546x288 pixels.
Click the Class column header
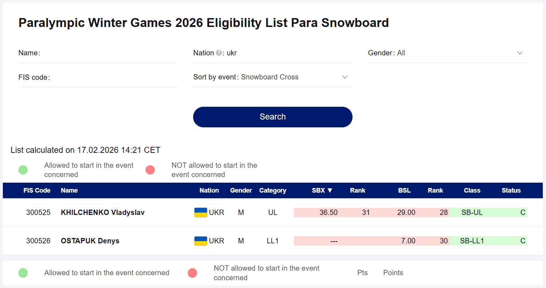coord(472,190)
